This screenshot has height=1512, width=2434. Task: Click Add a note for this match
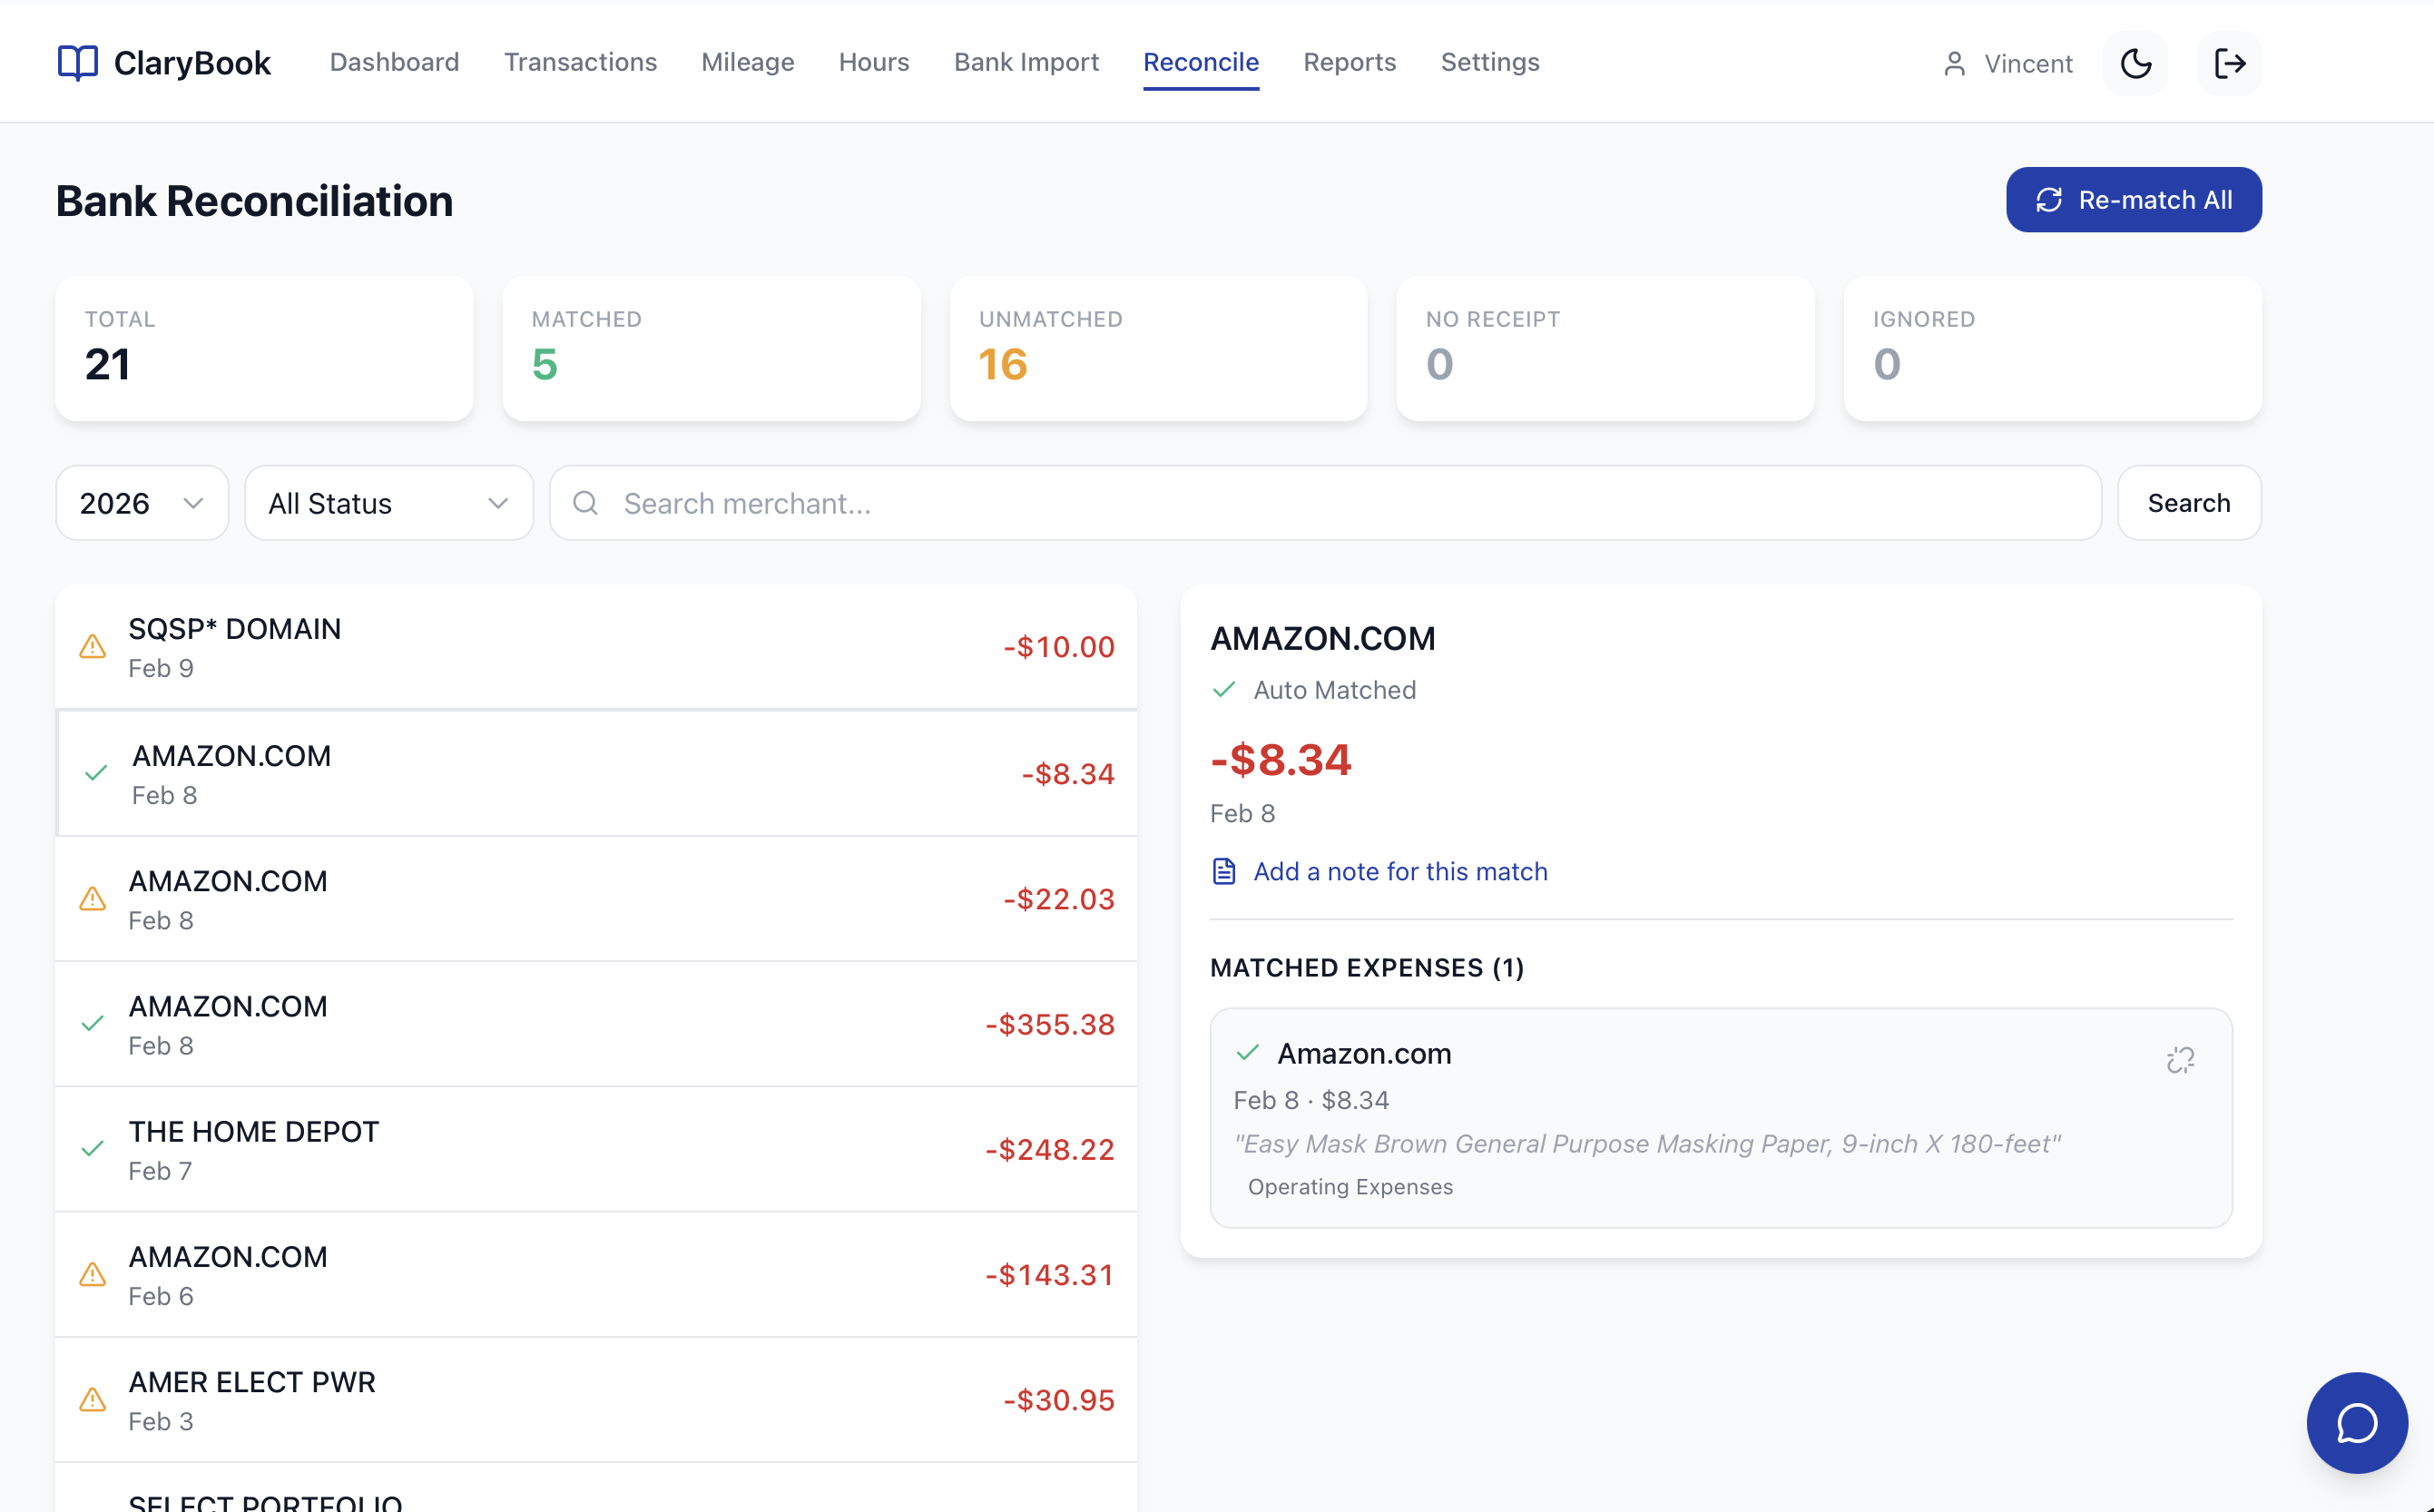1400,871
